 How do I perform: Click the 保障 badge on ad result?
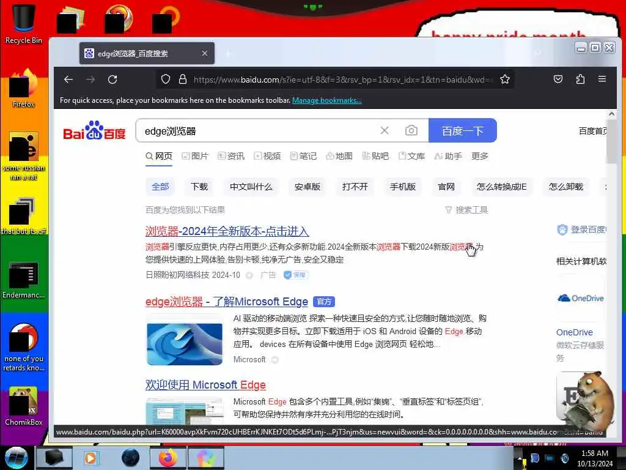[x=296, y=275]
